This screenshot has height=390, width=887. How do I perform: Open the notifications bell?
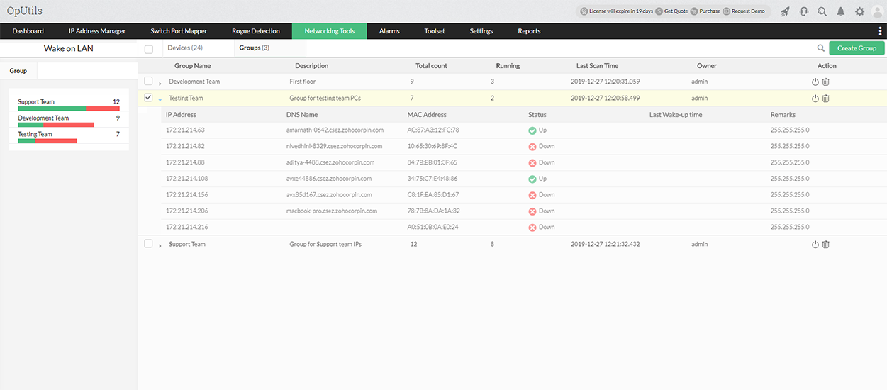[841, 11]
